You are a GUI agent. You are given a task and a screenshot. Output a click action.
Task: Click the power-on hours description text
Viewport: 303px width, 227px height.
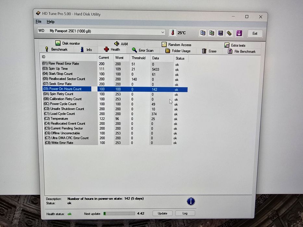coord(106,198)
